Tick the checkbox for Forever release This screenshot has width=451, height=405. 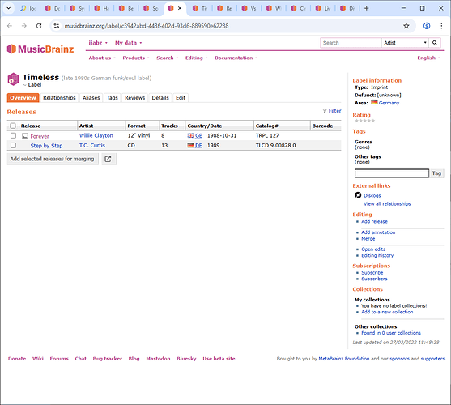pos(13,135)
